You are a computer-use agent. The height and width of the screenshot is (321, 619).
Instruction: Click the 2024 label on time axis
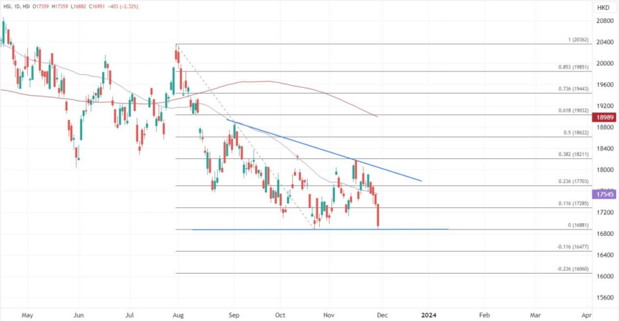pyautogui.click(x=429, y=315)
